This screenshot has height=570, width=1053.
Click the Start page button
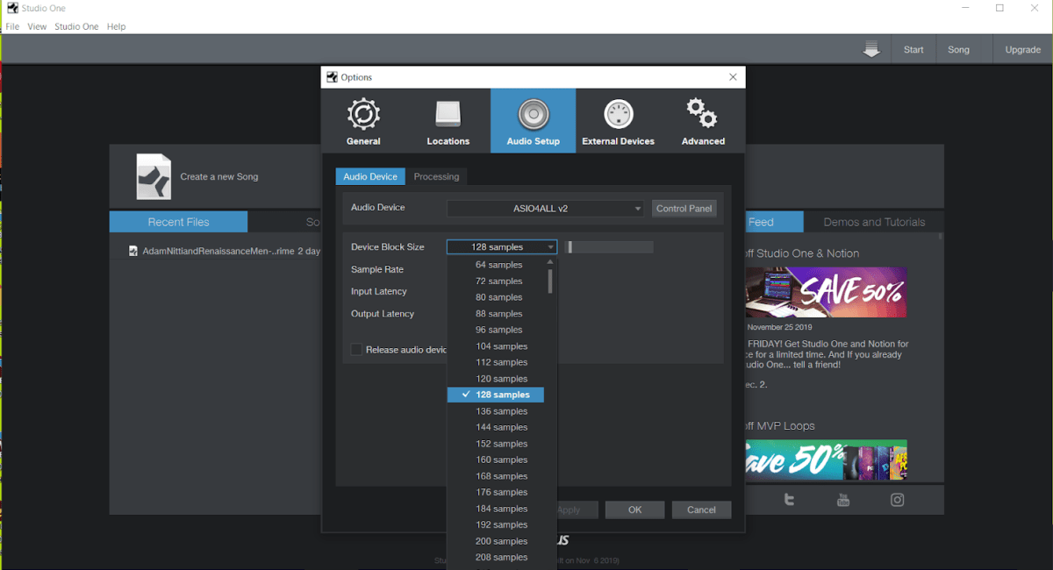pos(913,50)
